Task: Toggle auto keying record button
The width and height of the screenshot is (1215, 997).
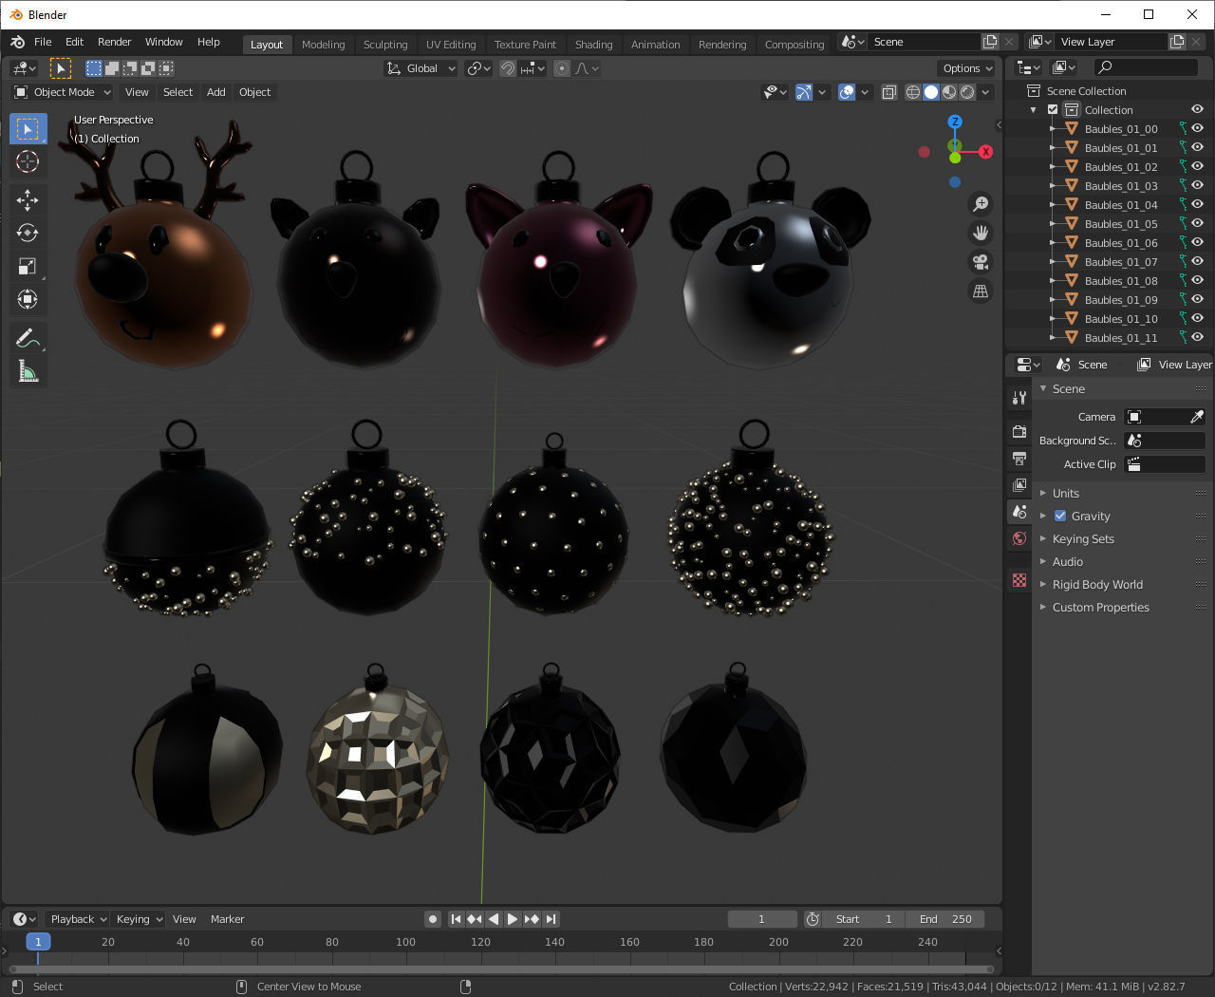Action: coord(433,918)
